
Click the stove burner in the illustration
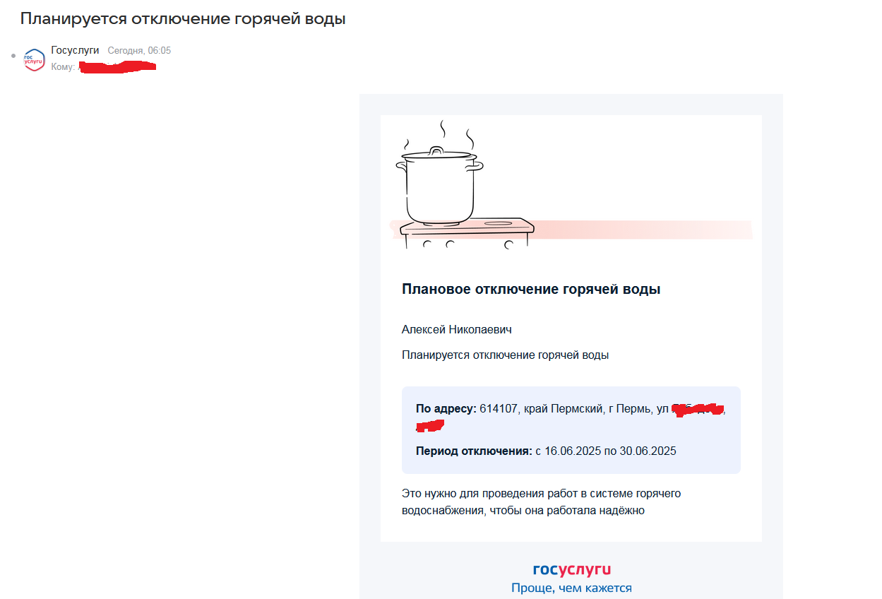pos(500,223)
